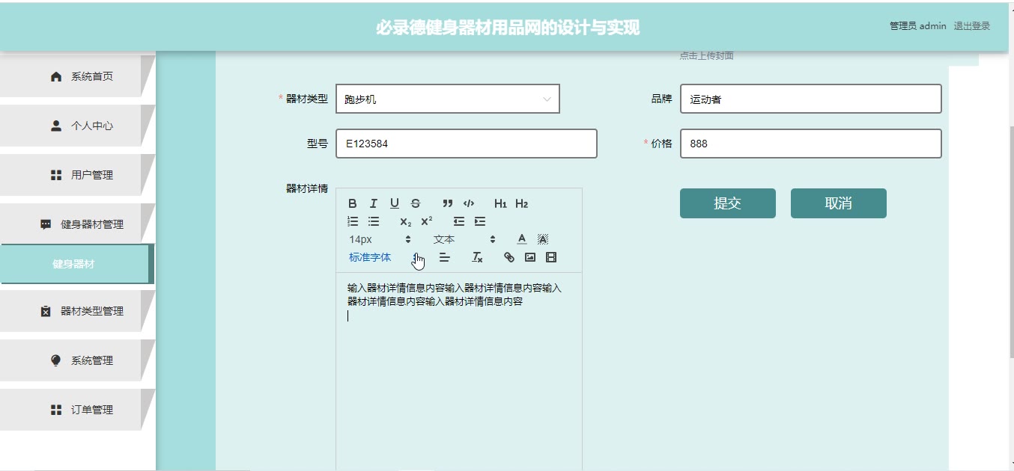Insert a hyperlink with the link icon
This screenshot has width=1014, height=471.
tap(509, 257)
